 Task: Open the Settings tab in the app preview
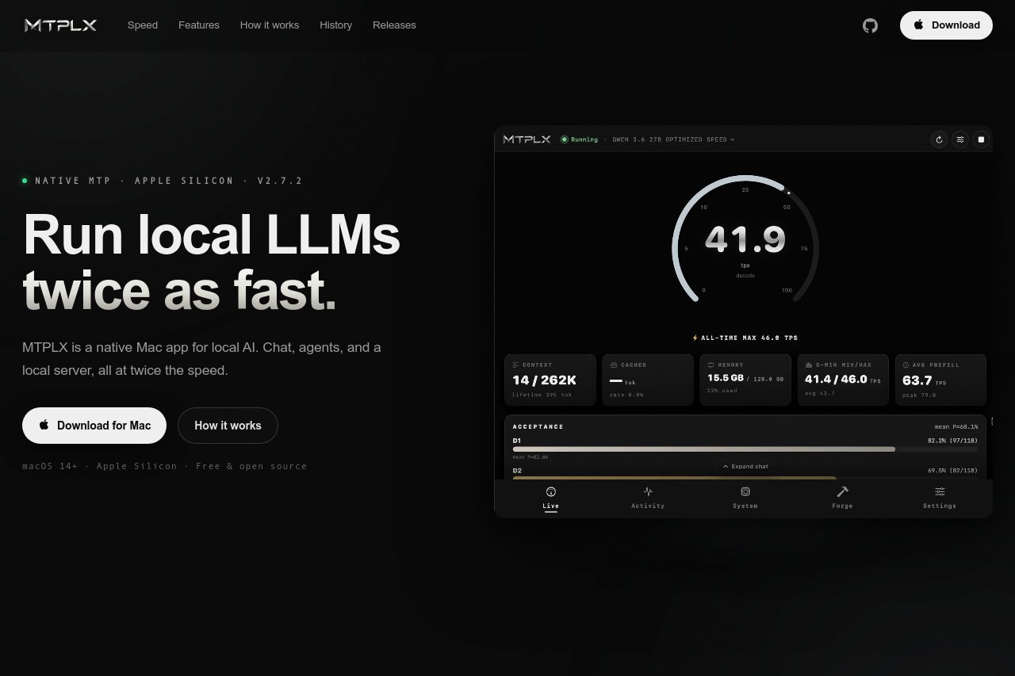coord(940,498)
